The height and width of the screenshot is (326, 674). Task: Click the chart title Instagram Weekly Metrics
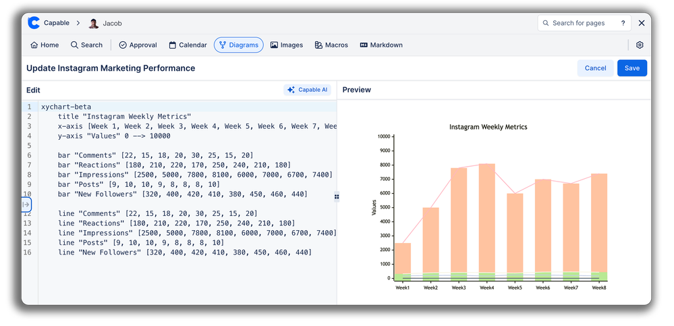(x=488, y=127)
